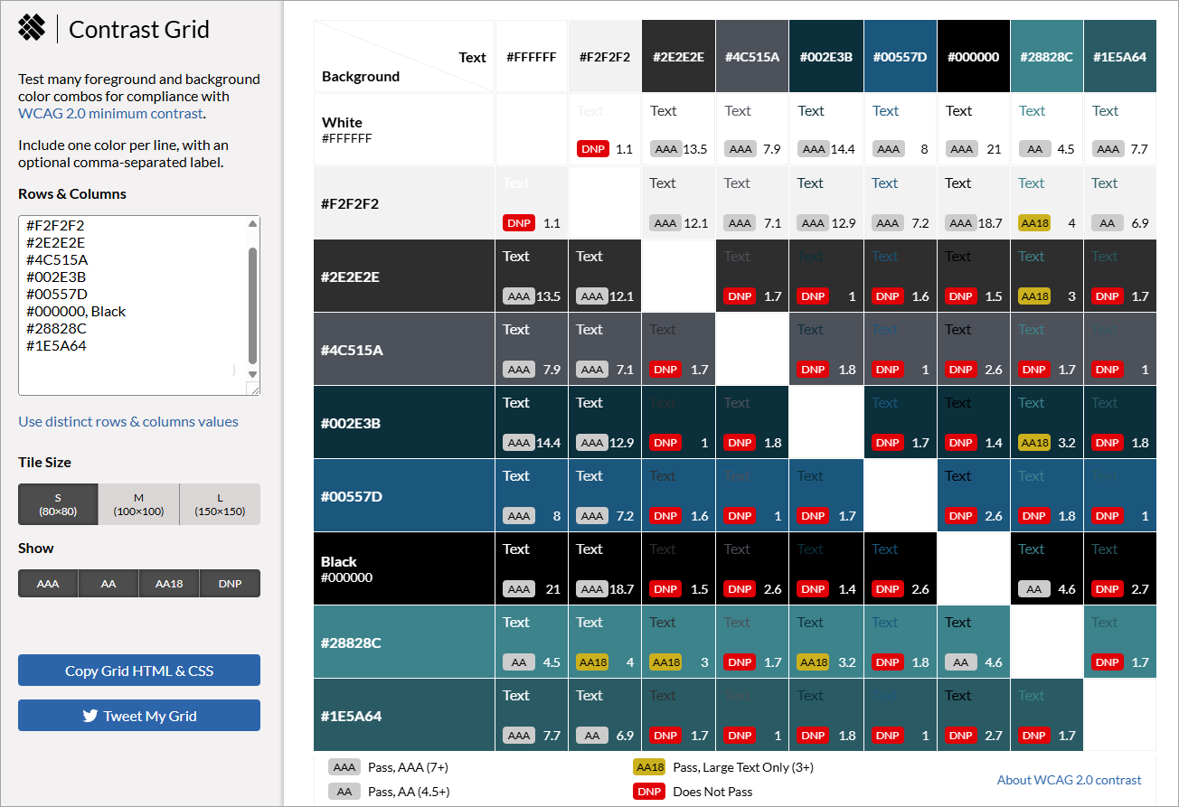Toggle the AAA show filter
The image size is (1179, 807).
(48, 584)
